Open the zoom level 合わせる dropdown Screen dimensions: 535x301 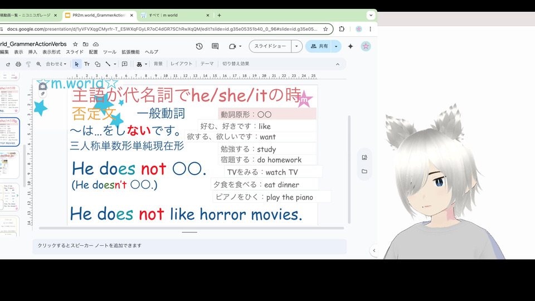(56, 64)
